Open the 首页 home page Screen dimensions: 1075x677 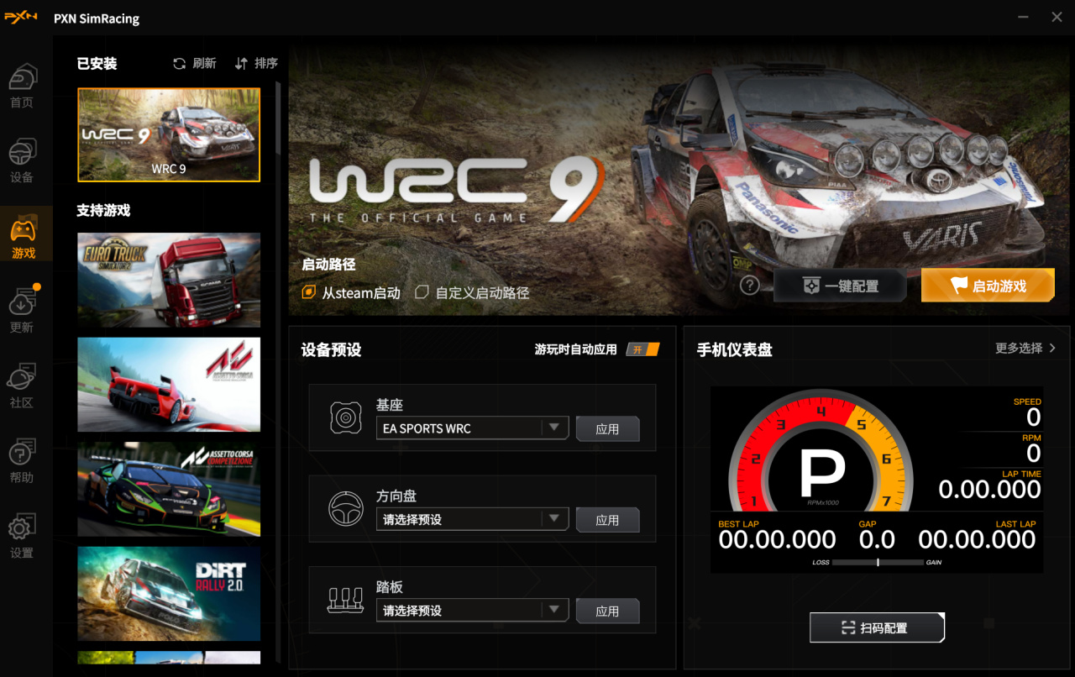22,87
